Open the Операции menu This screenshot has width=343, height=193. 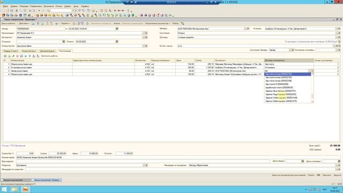[x=24, y=6]
